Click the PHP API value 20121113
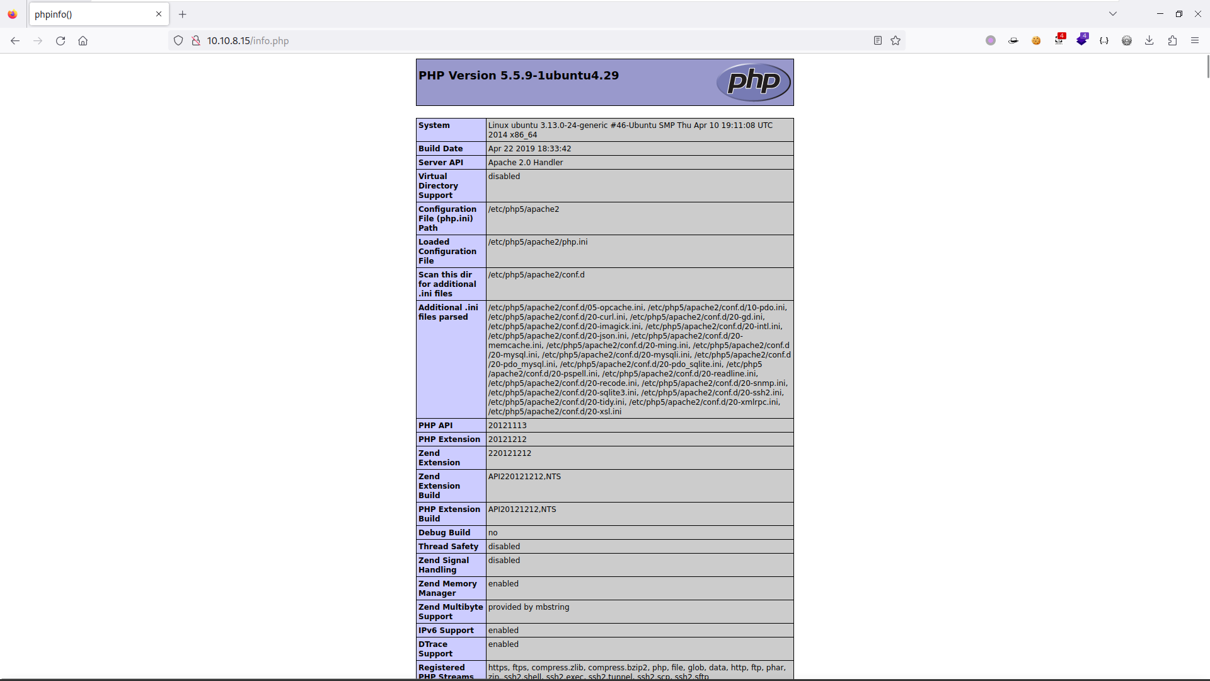1210x681 pixels. click(x=507, y=426)
